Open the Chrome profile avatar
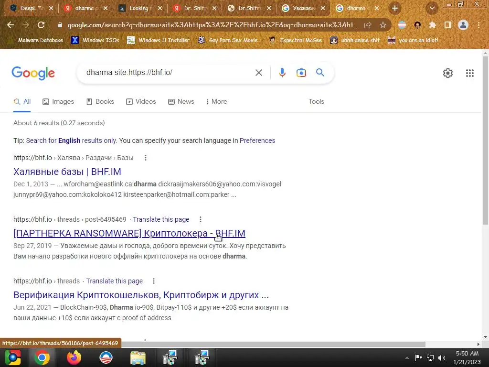489x367 pixels. 463,25
